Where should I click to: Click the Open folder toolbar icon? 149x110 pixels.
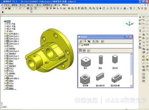pos(6,8)
